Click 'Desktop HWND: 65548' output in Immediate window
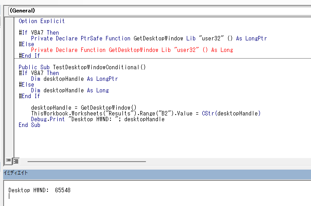 [x=39, y=190]
